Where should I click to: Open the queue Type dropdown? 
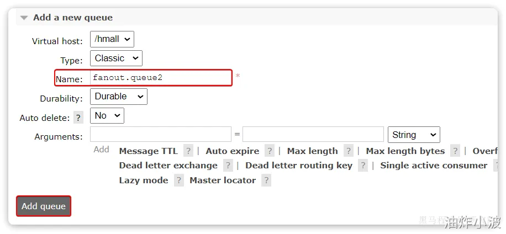(x=116, y=59)
